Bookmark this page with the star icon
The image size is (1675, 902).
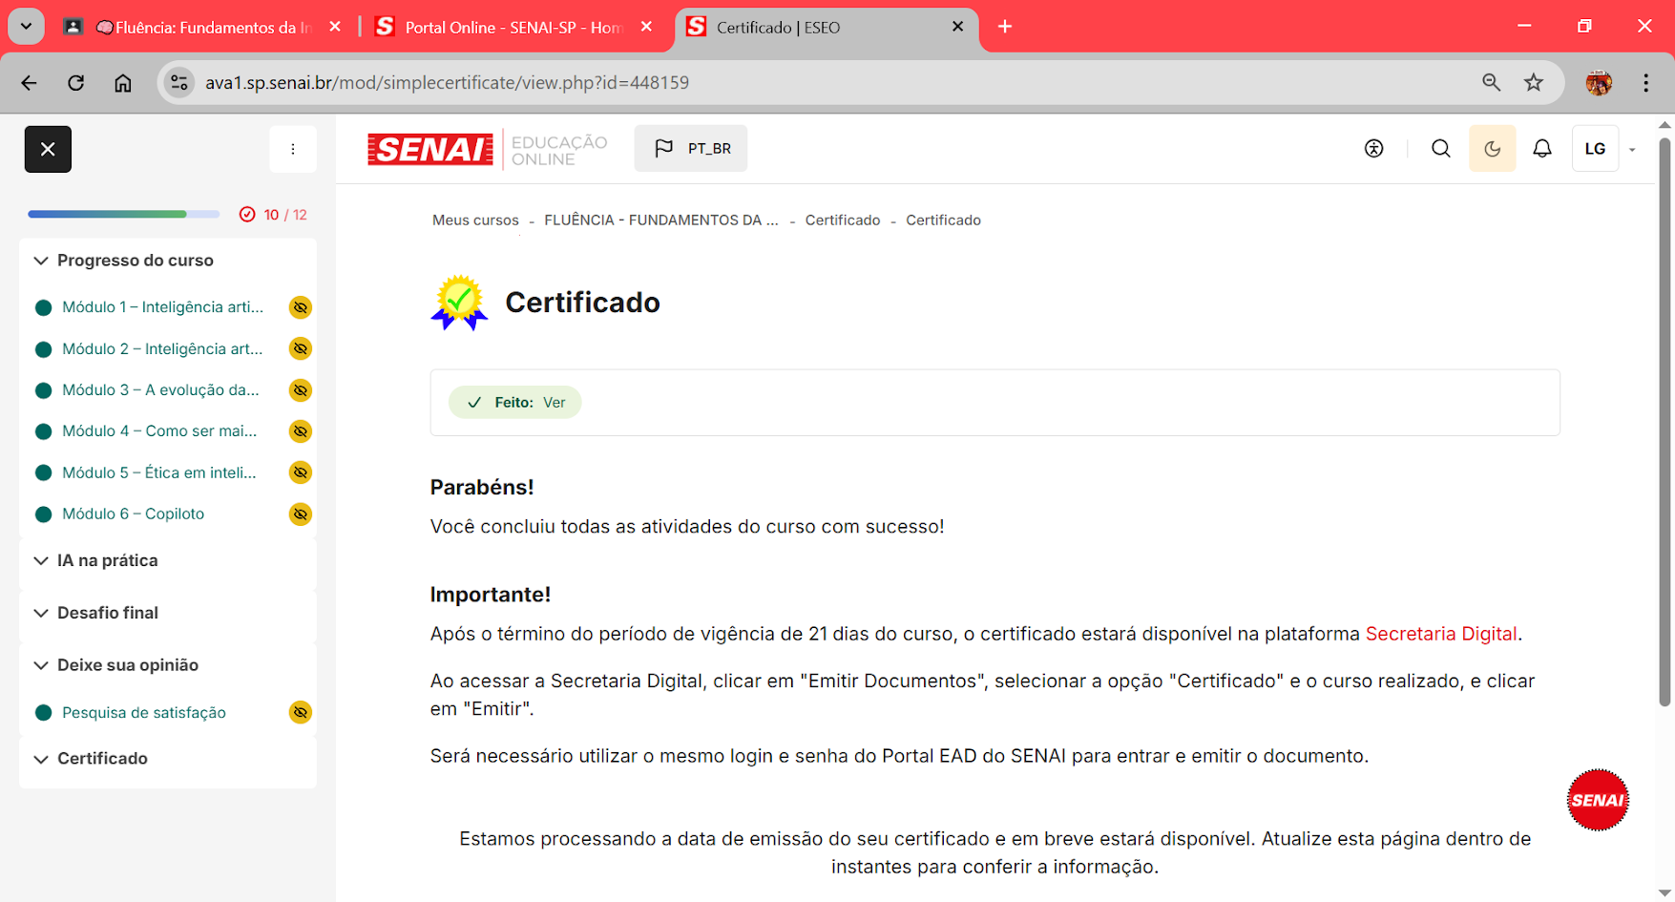[1533, 83]
